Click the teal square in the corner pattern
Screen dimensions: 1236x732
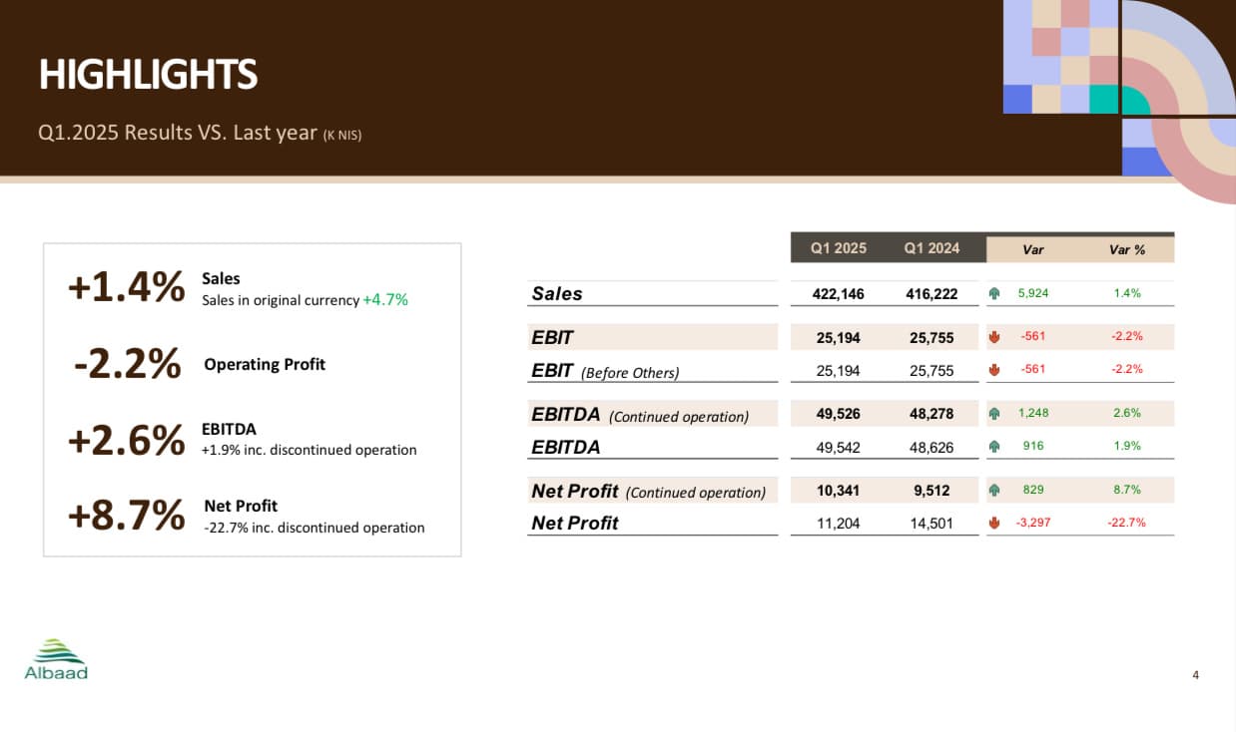1102,100
